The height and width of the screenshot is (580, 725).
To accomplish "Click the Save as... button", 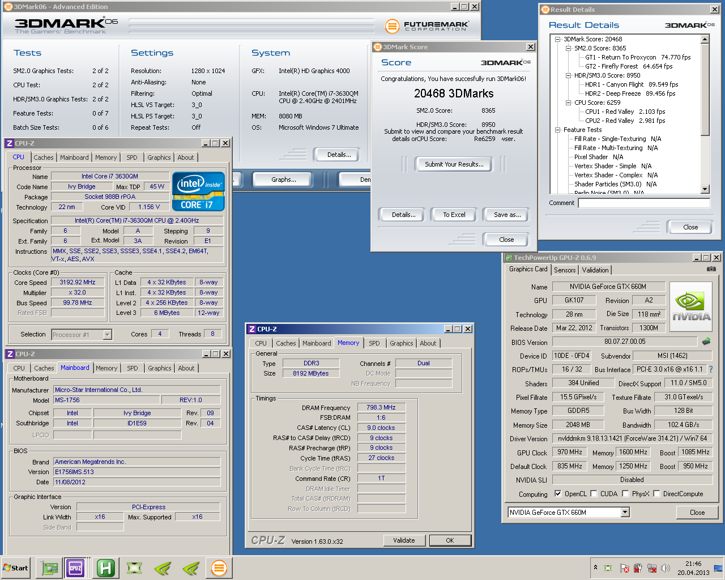I will pos(507,215).
